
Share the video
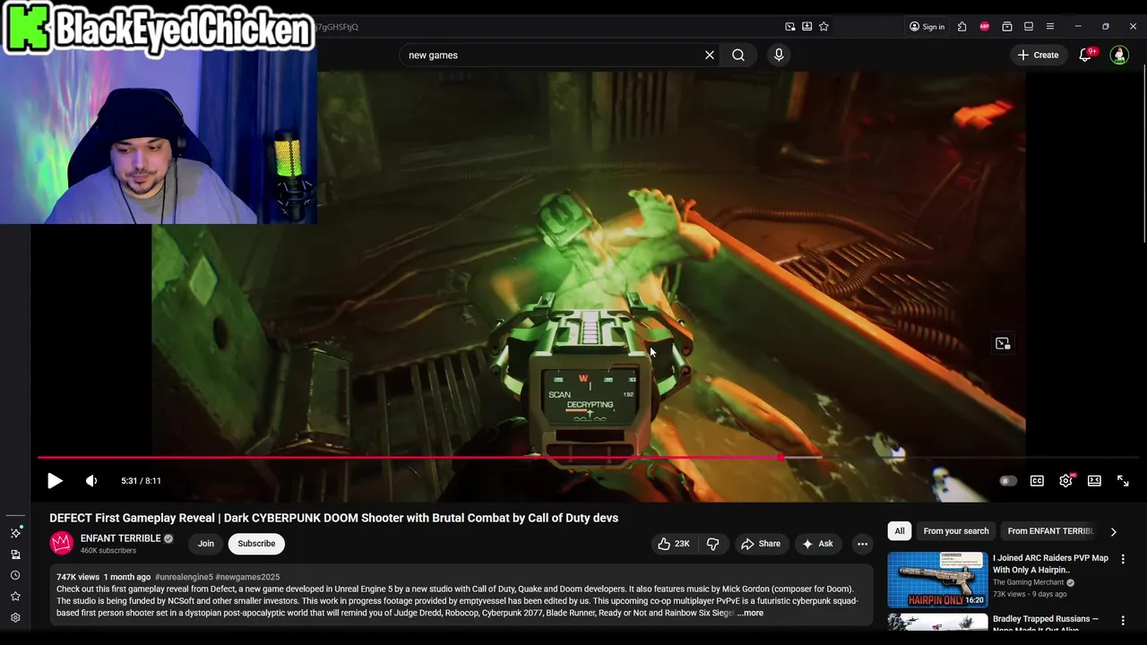[761, 544]
